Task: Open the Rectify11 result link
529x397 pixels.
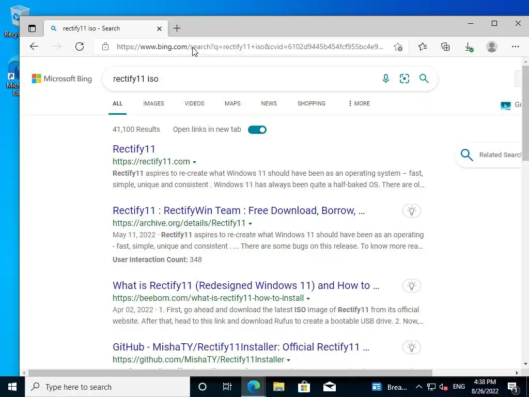Action: click(x=134, y=149)
